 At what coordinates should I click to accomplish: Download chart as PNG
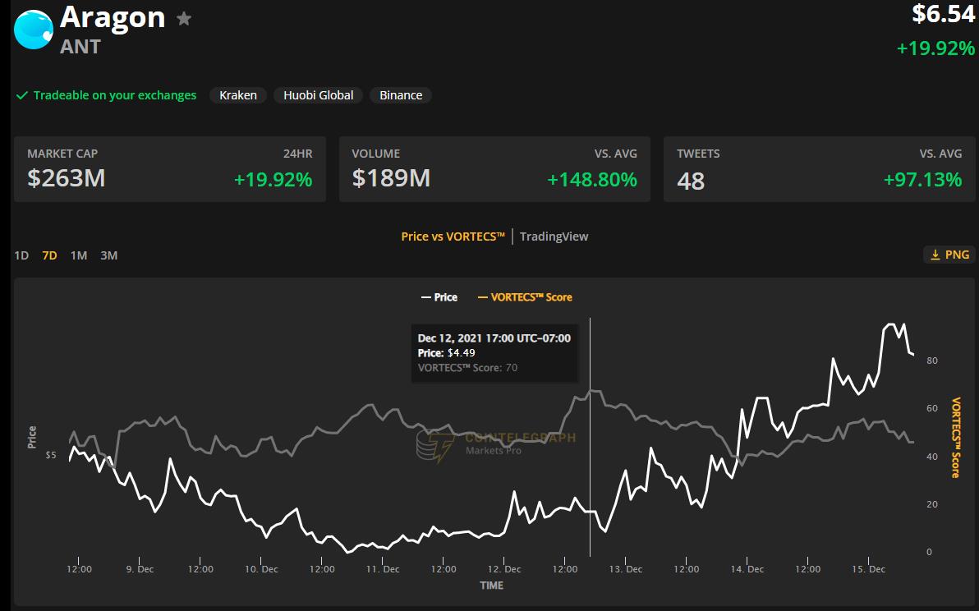pyautogui.click(x=949, y=255)
